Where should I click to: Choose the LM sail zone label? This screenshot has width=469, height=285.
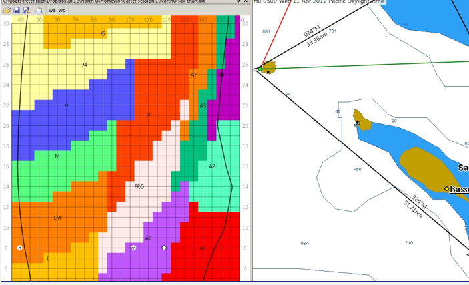click(x=57, y=218)
